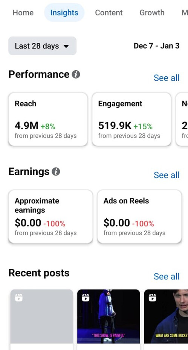This screenshot has width=188, height=350.
Task: See all Performance metrics
Action: click(x=167, y=78)
